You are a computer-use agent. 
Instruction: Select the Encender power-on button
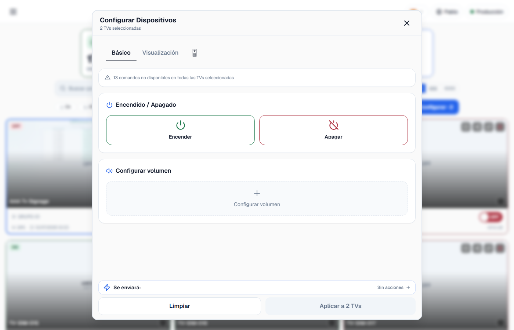click(180, 130)
